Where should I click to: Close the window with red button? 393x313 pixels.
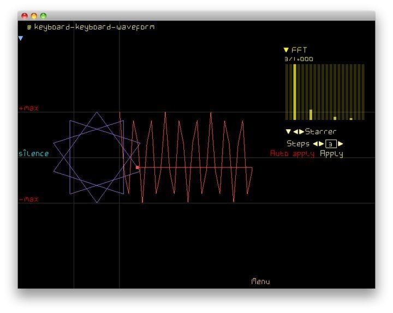[x=25, y=16]
